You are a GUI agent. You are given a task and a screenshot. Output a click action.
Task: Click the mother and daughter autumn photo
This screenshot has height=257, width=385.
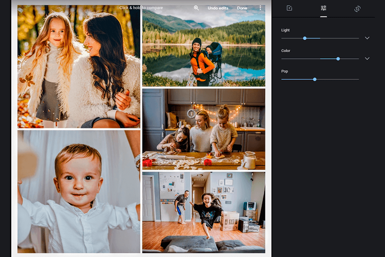79,66
